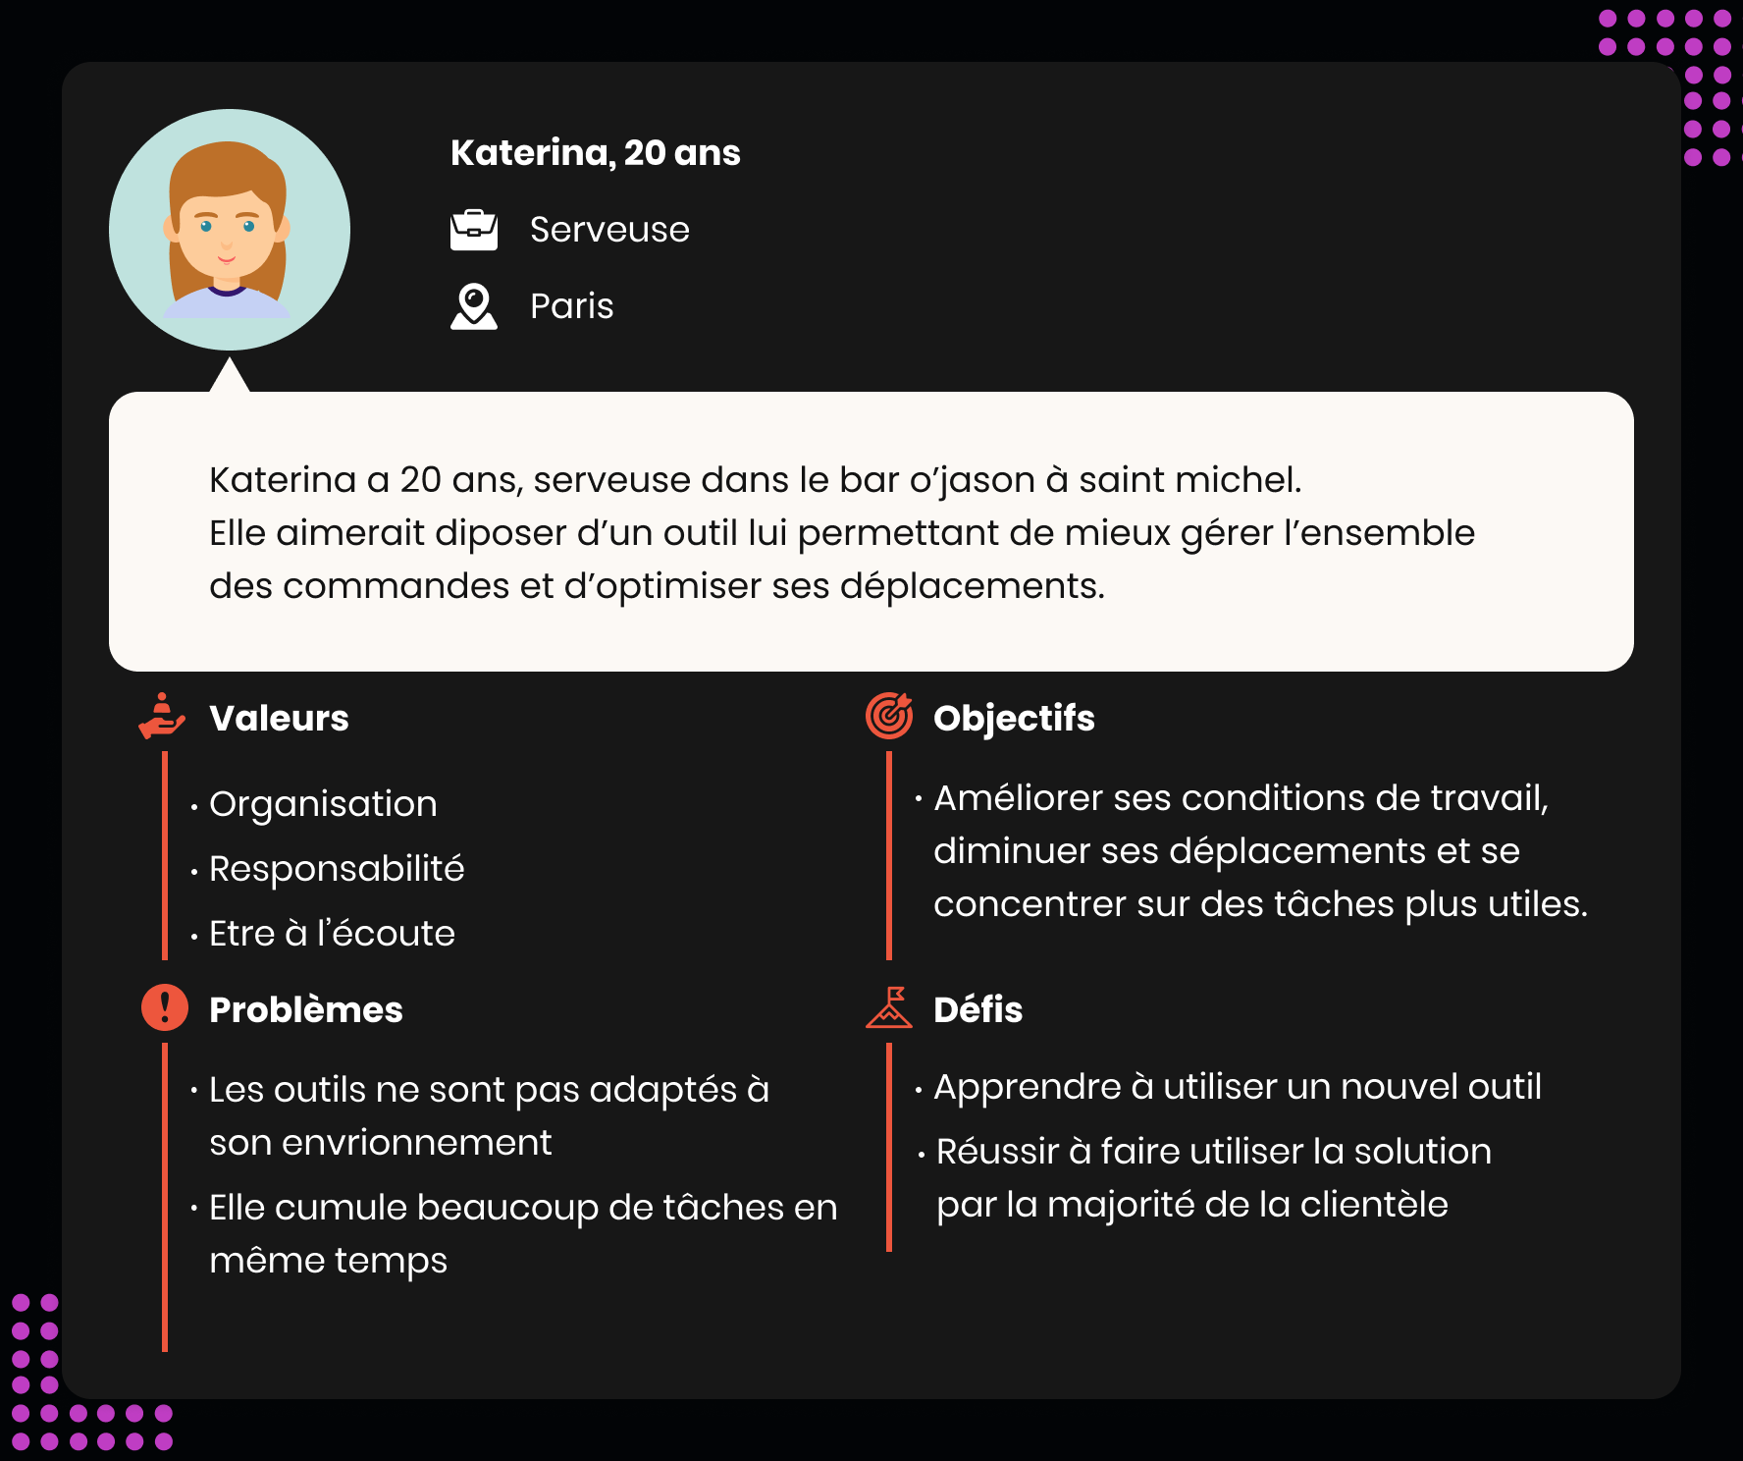The width and height of the screenshot is (1743, 1461).
Task: Click the 'Problèmes' section heading
Action: [305, 1009]
